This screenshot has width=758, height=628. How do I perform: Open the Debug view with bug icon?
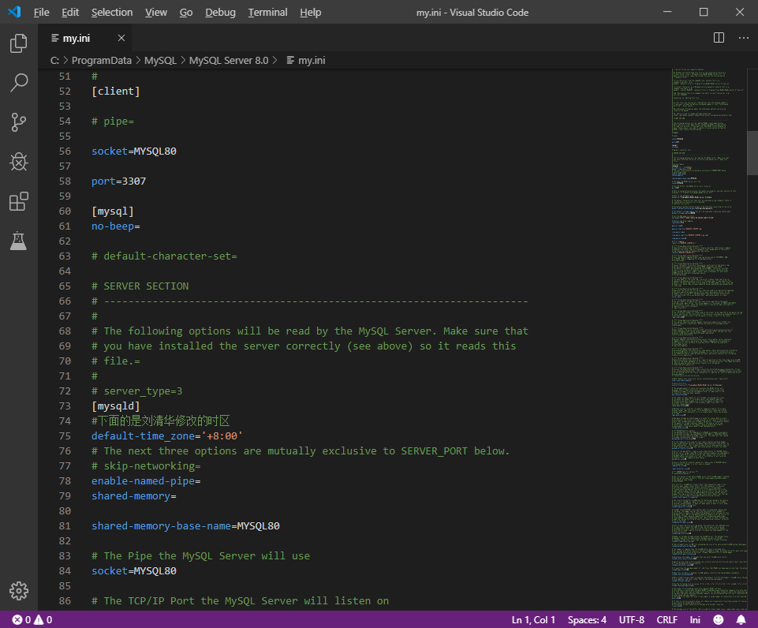(x=19, y=162)
